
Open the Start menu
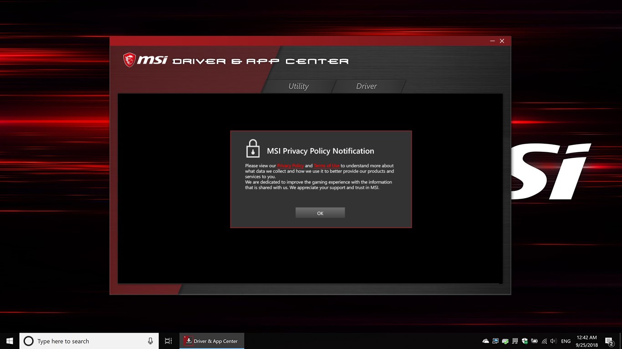coord(9,341)
